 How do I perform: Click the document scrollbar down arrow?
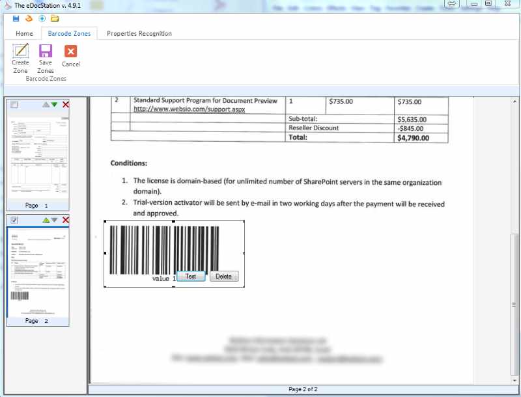514,380
